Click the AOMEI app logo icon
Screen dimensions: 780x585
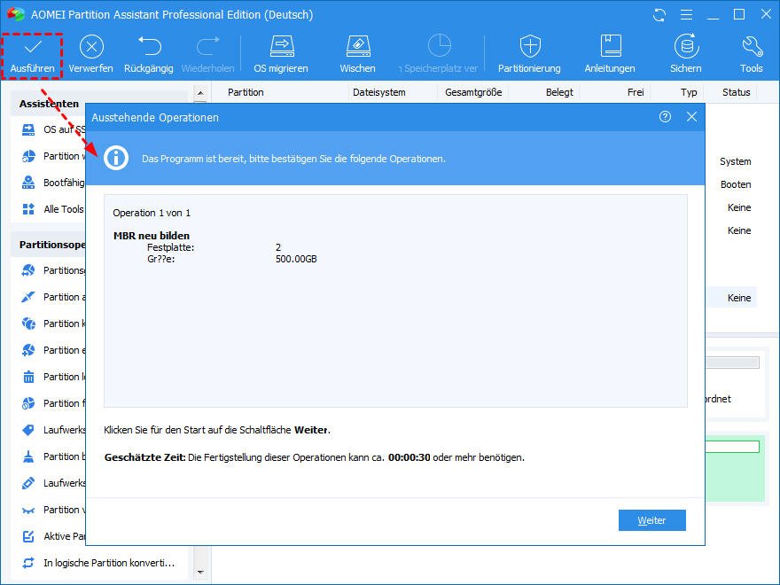point(15,14)
